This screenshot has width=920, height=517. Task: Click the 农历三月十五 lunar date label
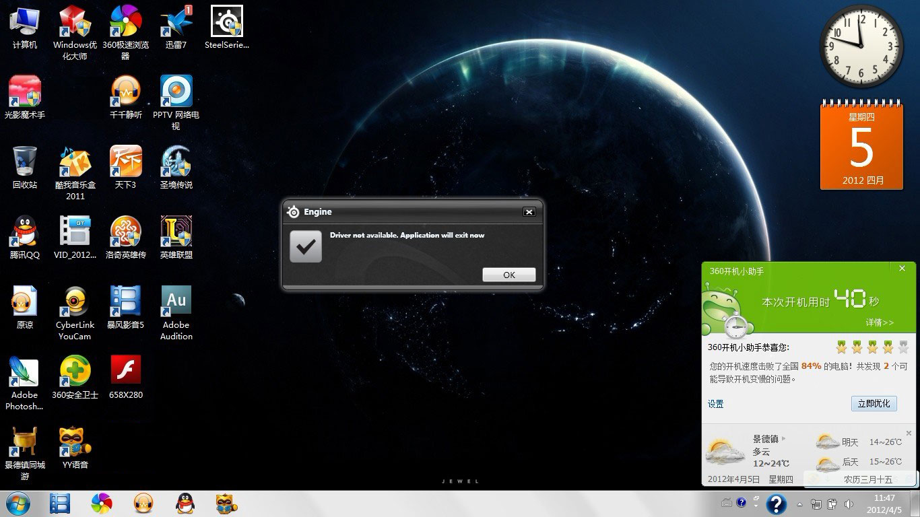tap(868, 479)
